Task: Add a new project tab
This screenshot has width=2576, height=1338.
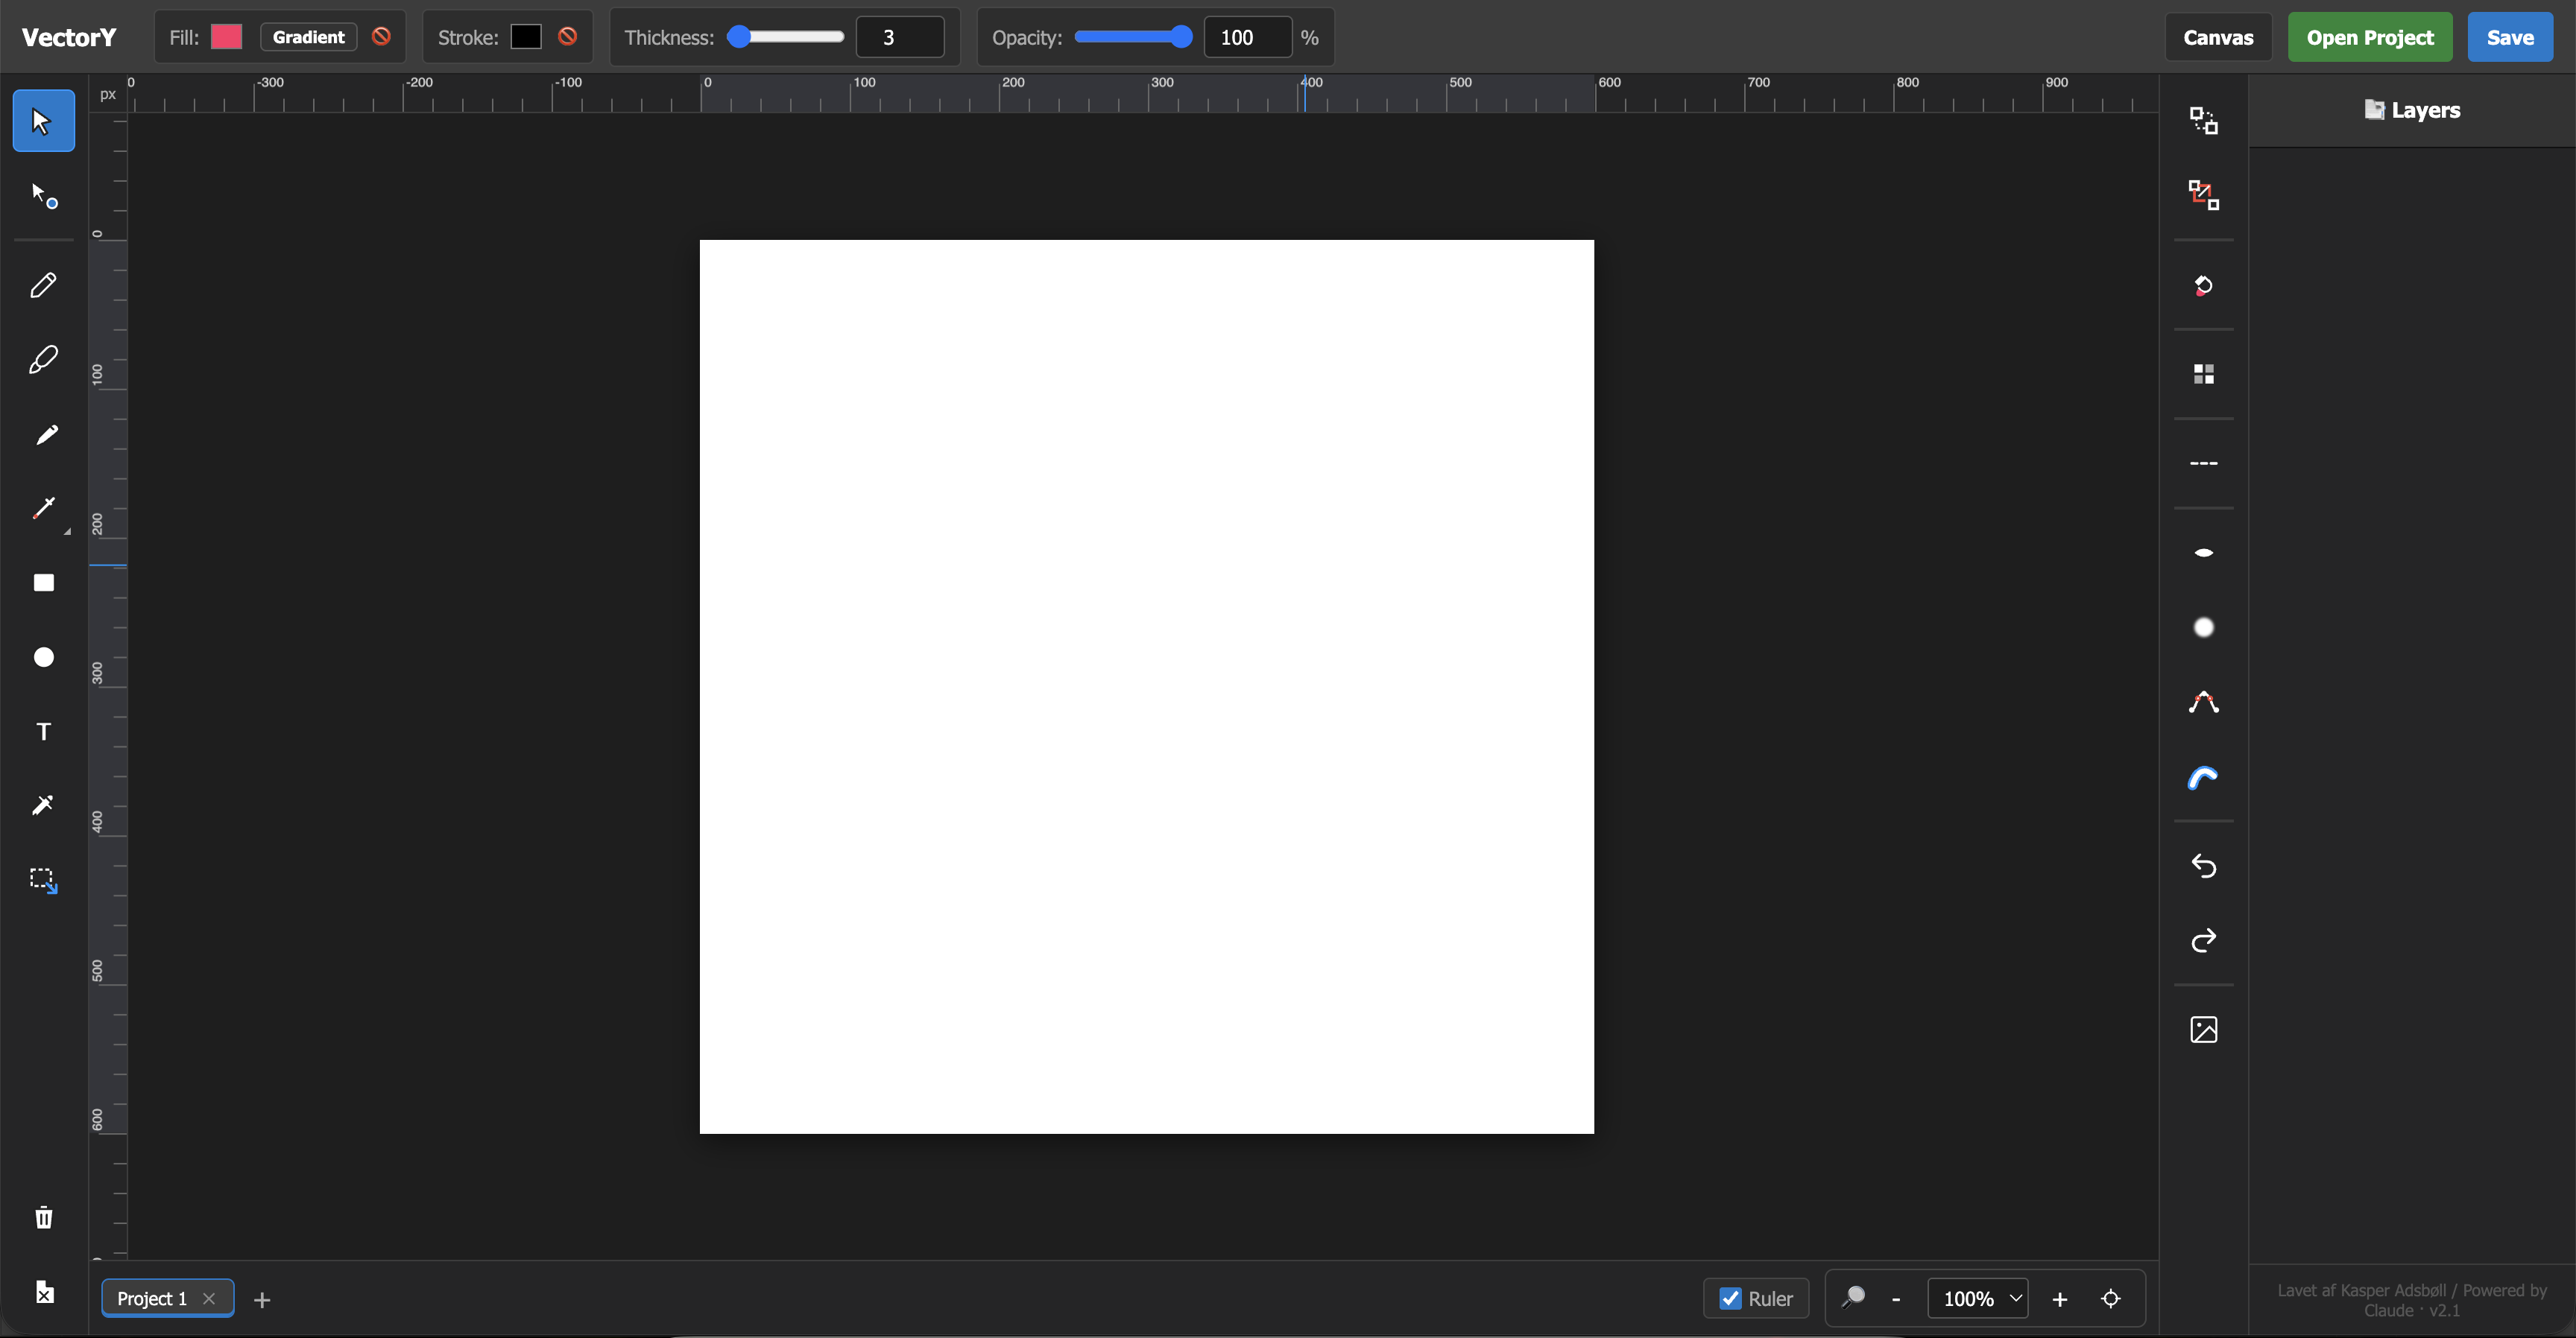Action: point(262,1299)
